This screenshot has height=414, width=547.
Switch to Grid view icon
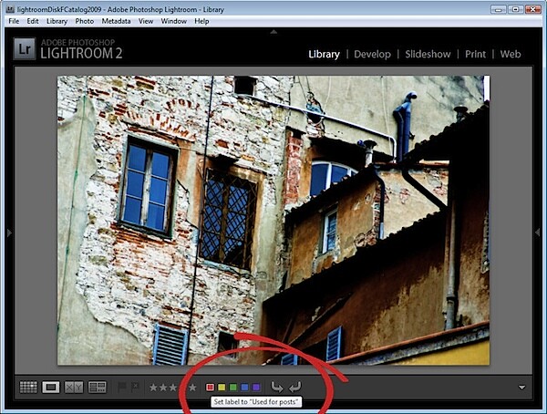(28, 388)
